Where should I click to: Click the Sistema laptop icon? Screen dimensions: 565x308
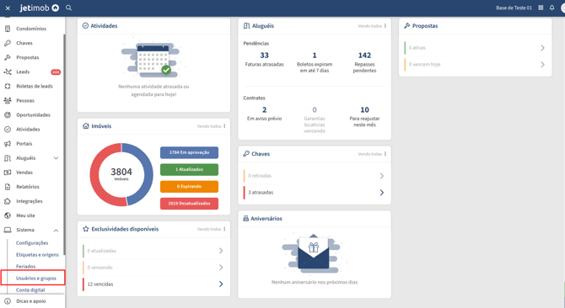click(8, 230)
